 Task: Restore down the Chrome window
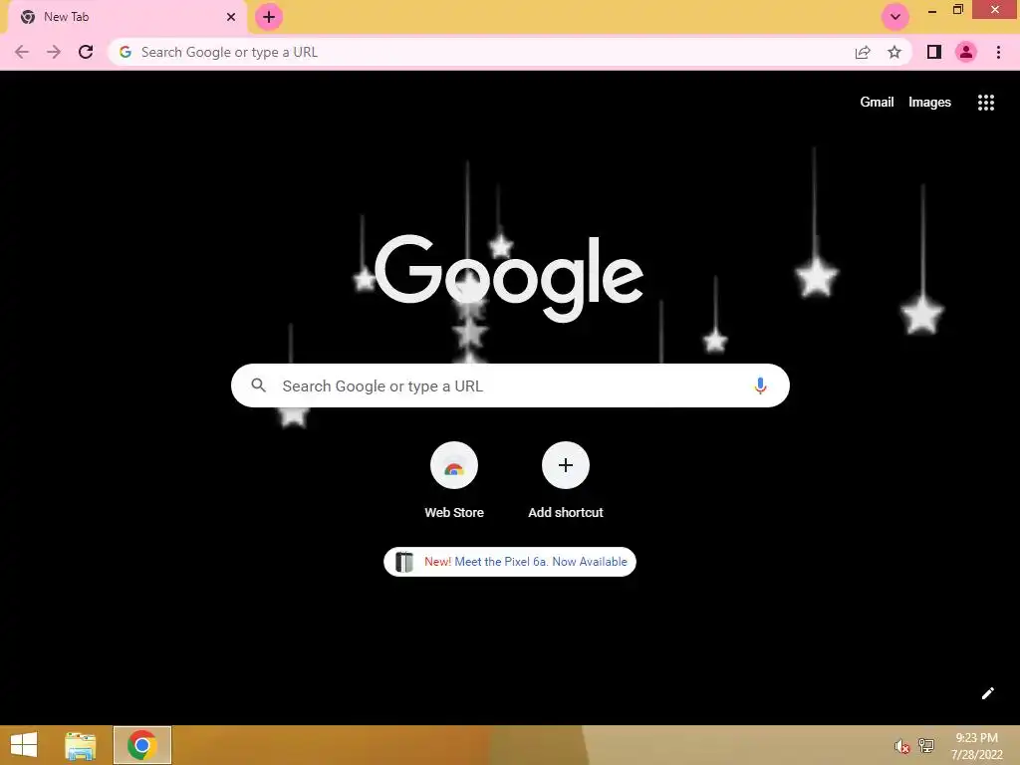tap(957, 10)
